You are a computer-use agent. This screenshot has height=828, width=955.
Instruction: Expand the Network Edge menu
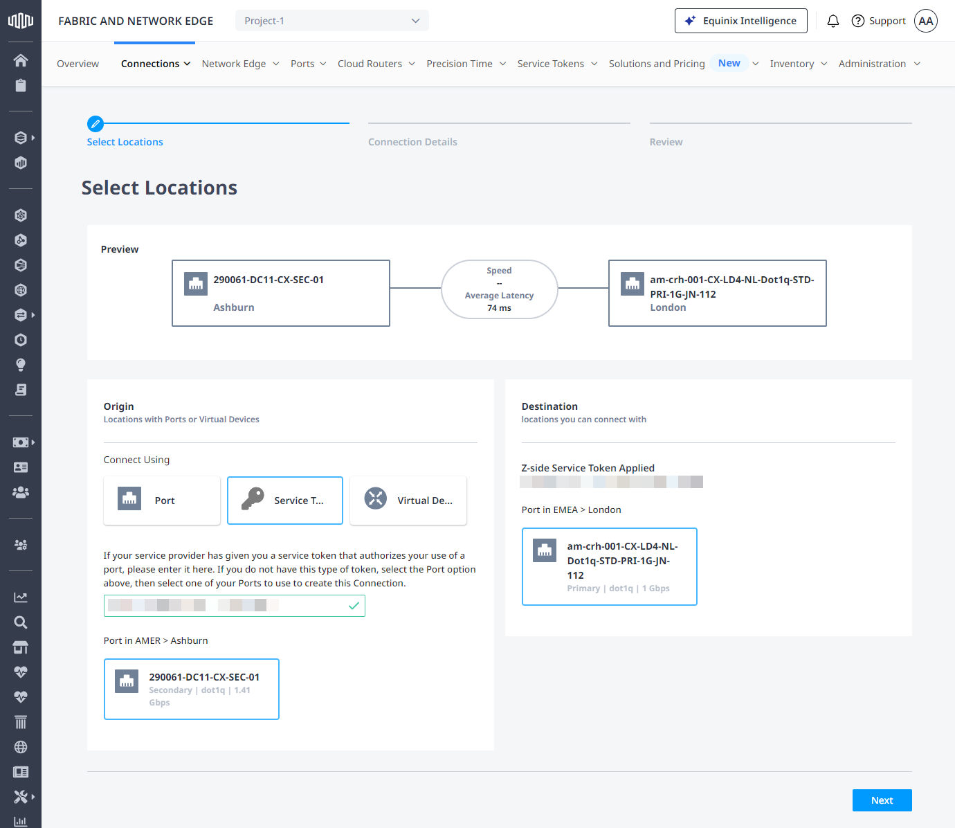[x=241, y=64]
